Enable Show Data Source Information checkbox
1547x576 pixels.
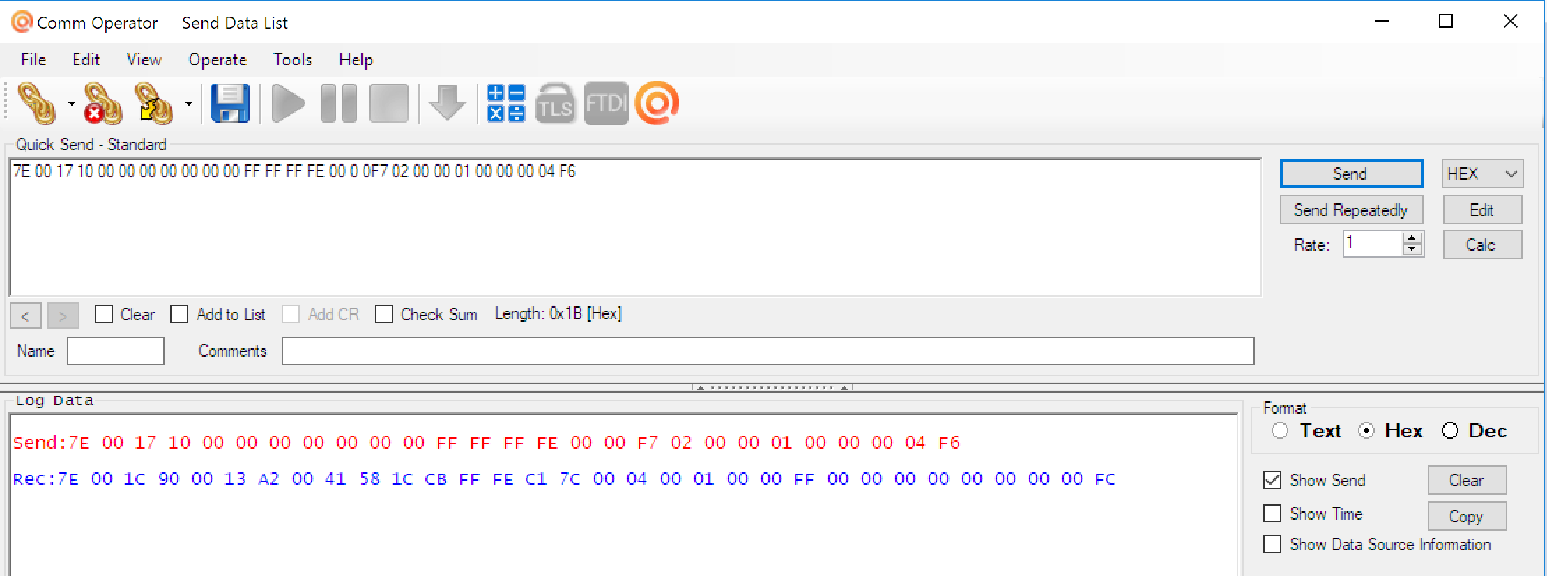coord(1272,544)
